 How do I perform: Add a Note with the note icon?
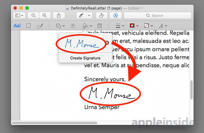pyautogui.click(x=100, y=26)
